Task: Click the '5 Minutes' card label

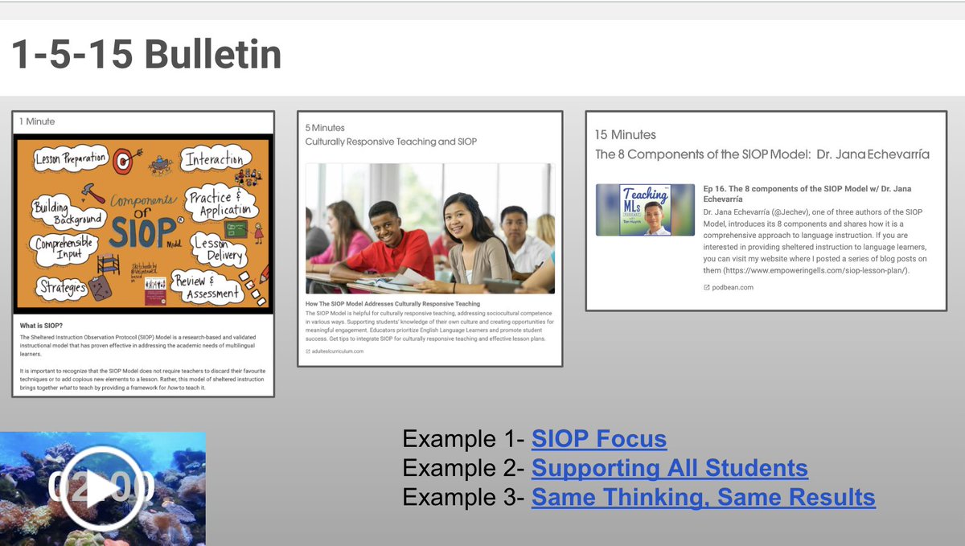Action: 325,127
